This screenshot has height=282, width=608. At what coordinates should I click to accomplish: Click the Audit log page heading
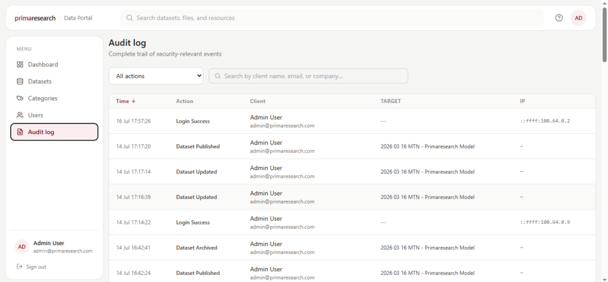(127, 43)
